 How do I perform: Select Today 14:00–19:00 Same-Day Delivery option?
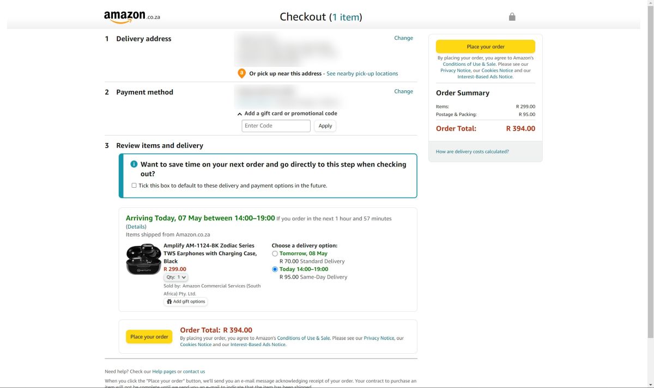pyautogui.click(x=275, y=269)
